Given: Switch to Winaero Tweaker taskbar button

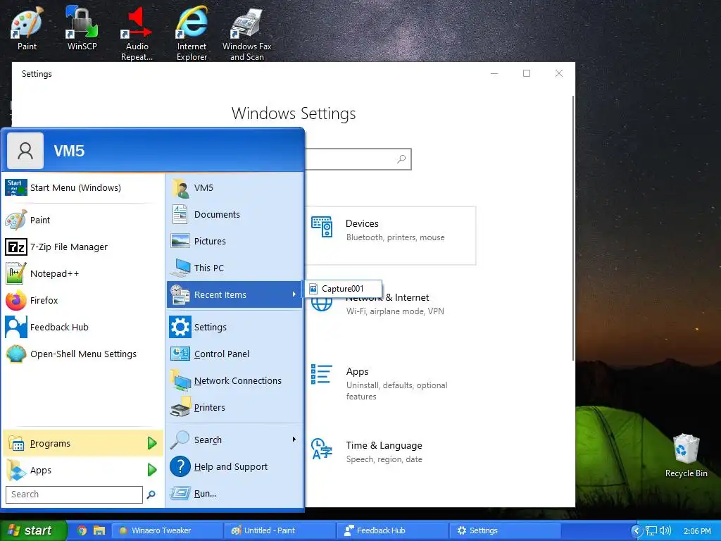Looking at the screenshot, I should tap(166, 530).
